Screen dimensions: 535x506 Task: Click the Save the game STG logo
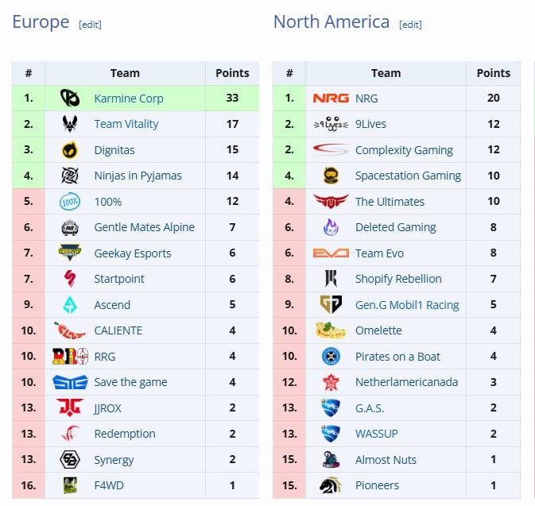click(70, 382)
